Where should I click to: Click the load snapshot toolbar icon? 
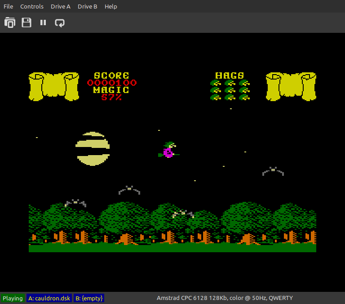10,22
